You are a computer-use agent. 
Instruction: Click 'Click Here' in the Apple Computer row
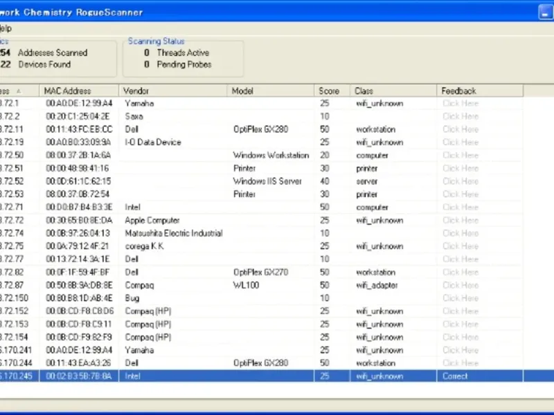tap(461, 220)
